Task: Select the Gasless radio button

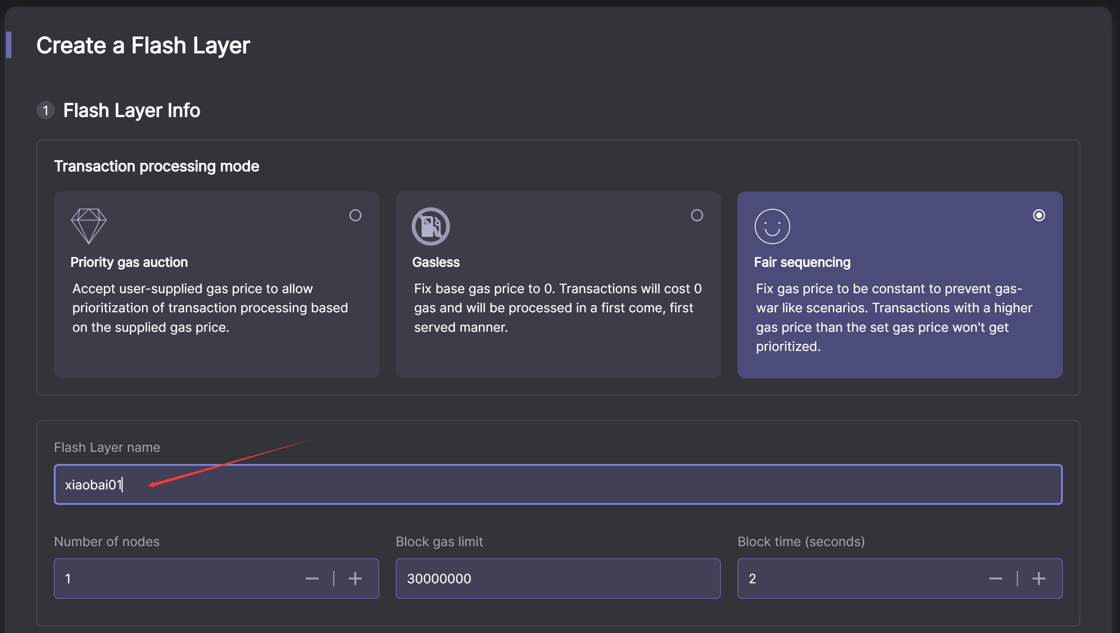Action: (x=697, y=215)
